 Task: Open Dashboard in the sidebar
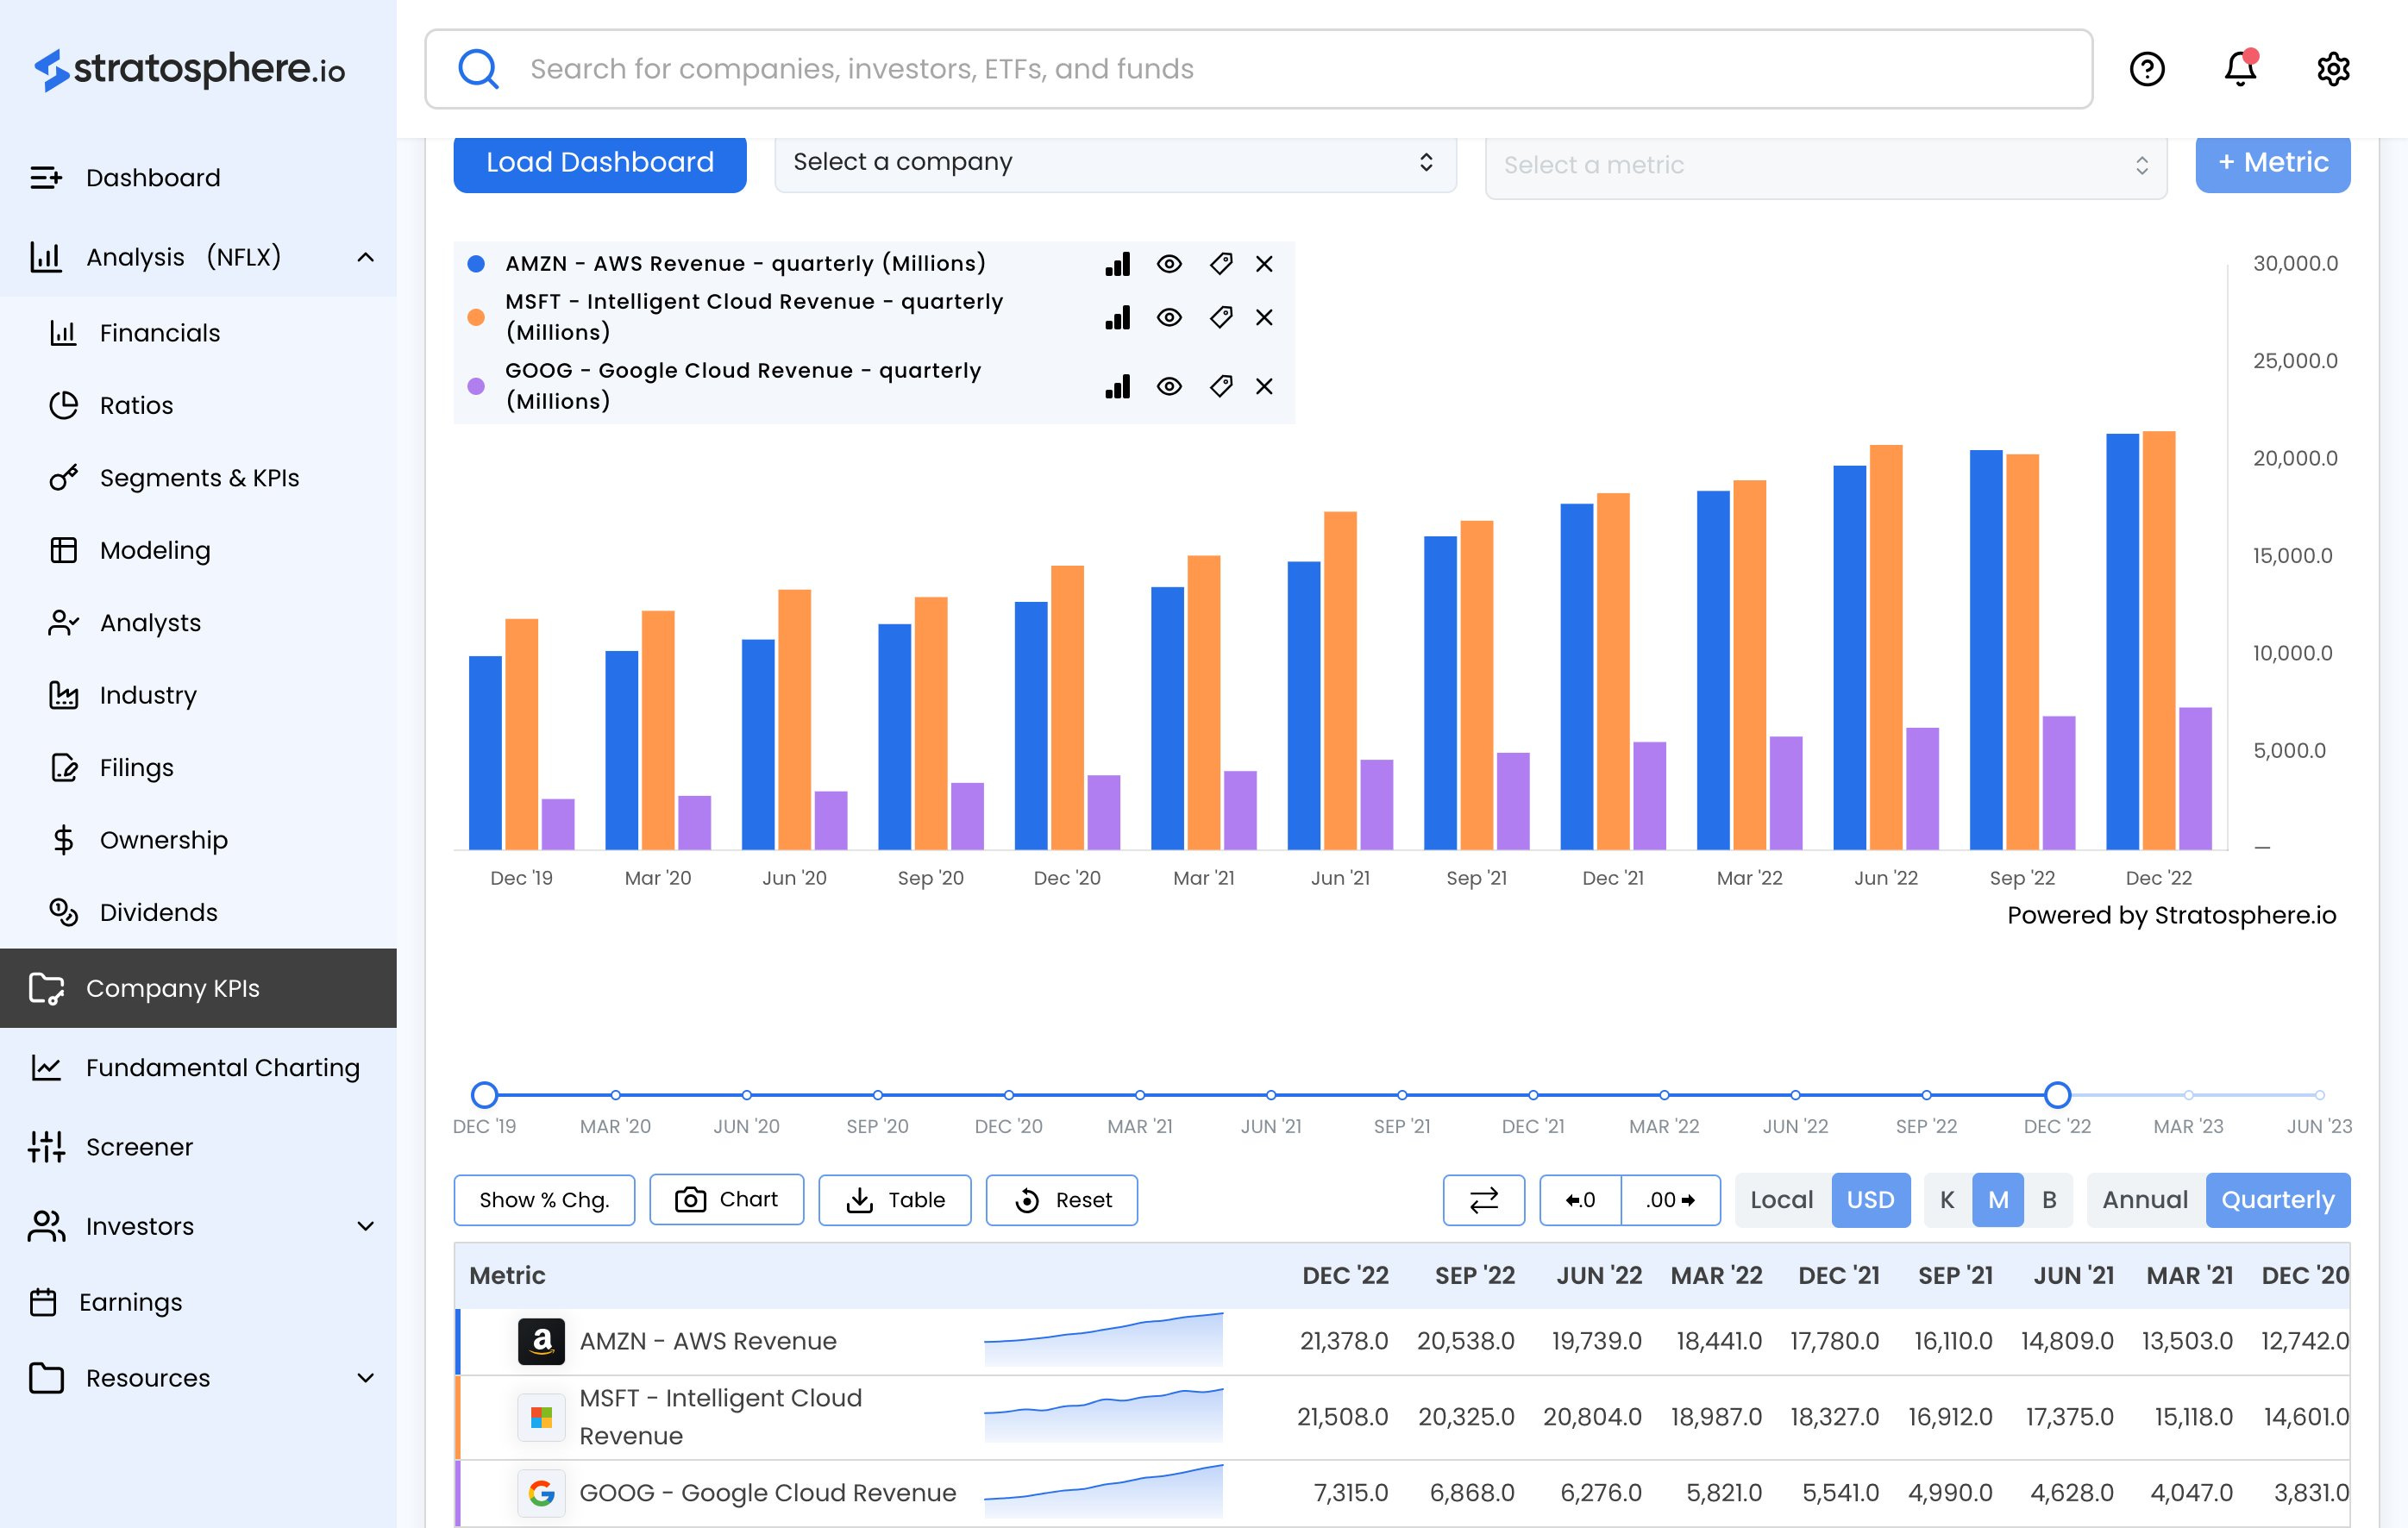(198, 178)
